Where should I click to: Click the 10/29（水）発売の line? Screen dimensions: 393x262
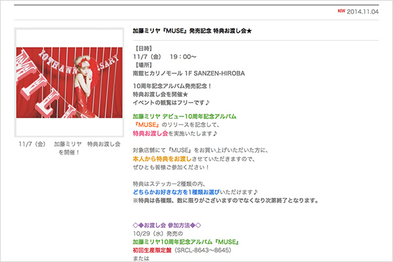(x=158, y=233)
